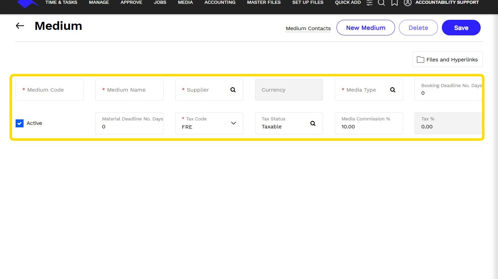Open the Media menu

185,2
